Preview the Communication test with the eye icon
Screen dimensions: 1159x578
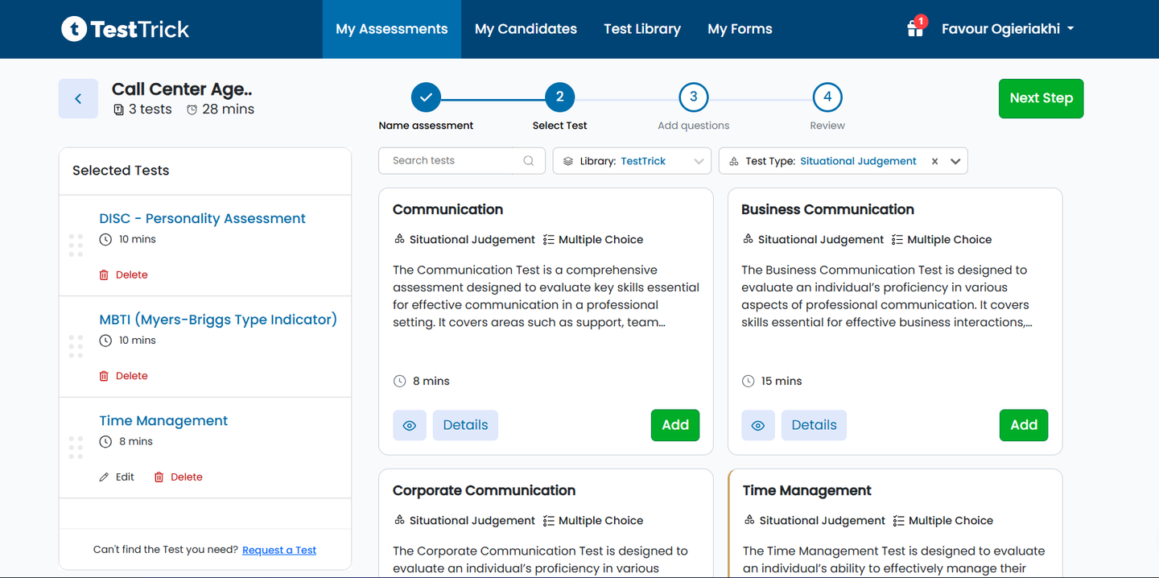[x=410, y=425]
